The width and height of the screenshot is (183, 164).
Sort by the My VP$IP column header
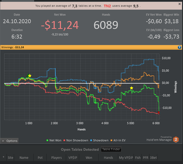pyautogui.click(x=126, y=157)
